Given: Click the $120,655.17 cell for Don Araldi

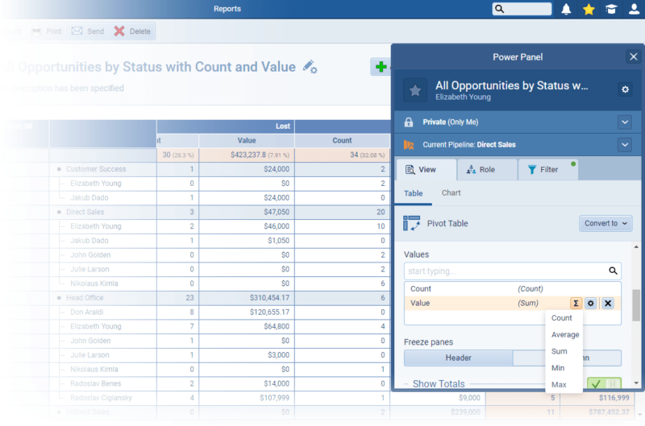Looking at the screenshot, I should click(x=247, y=312).
